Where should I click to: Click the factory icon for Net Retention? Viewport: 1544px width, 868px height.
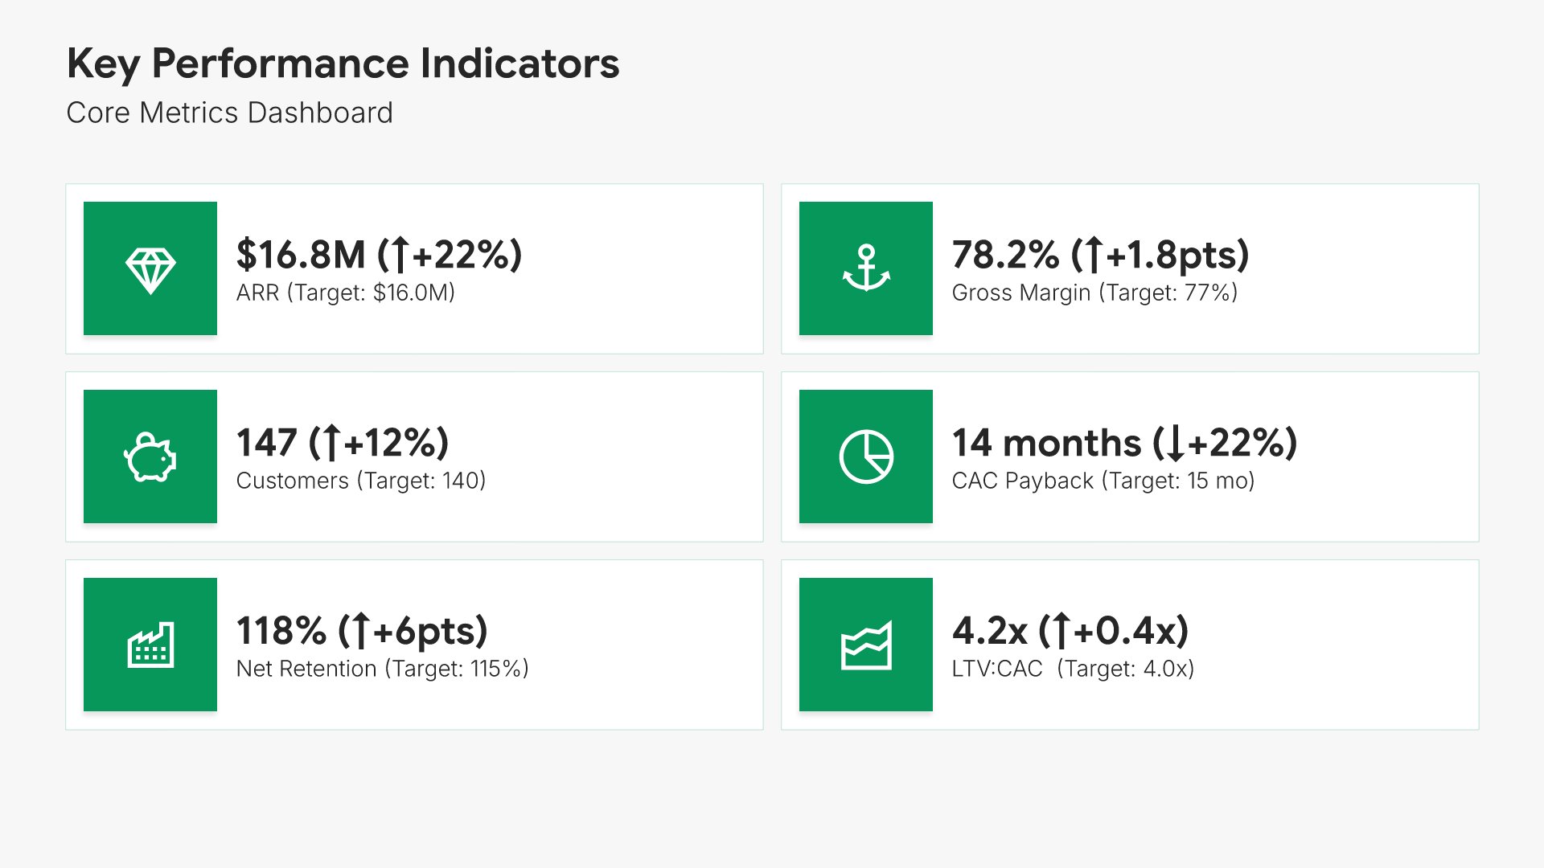[x=150, y=645]
